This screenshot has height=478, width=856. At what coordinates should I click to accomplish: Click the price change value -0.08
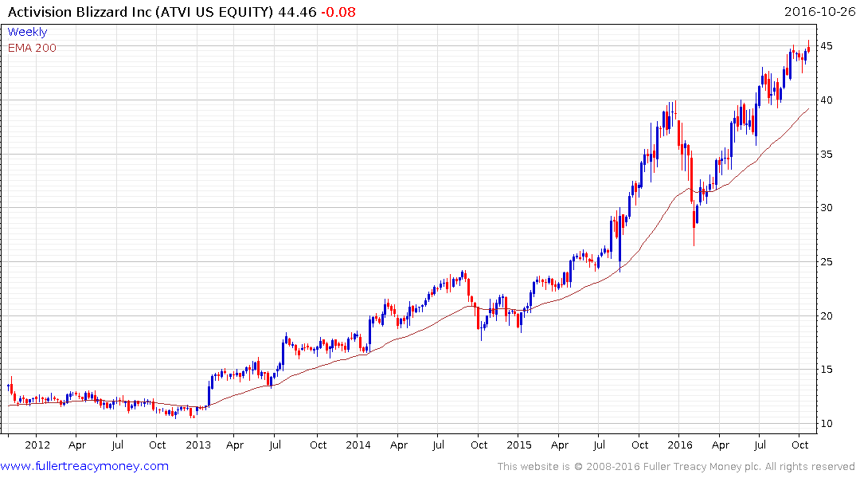(338, 11)
